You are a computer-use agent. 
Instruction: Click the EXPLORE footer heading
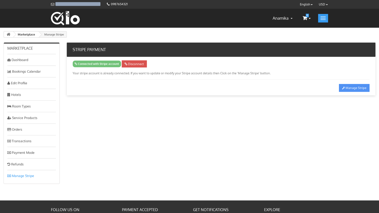[x=272, y=210]
